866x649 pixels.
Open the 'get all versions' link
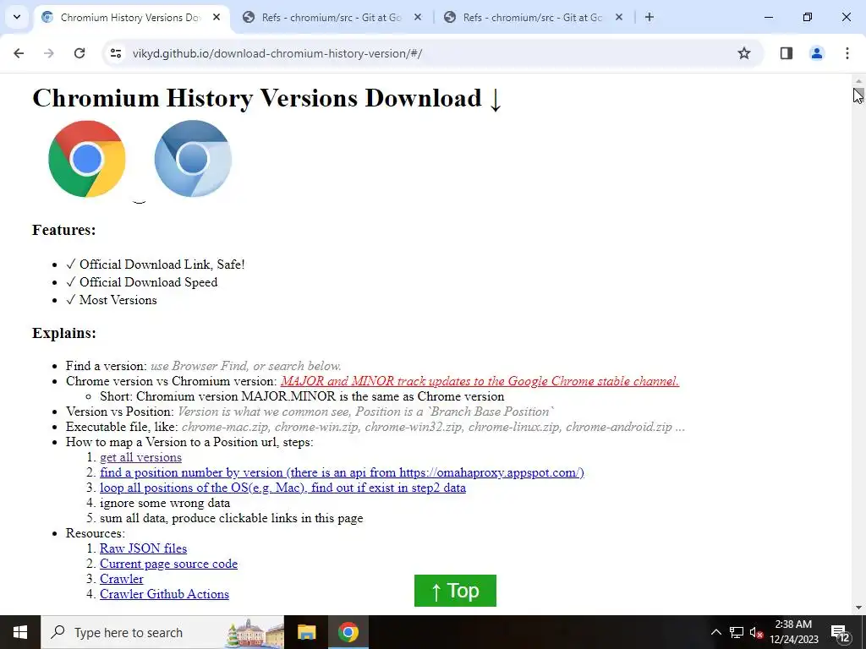click(141, 457)
